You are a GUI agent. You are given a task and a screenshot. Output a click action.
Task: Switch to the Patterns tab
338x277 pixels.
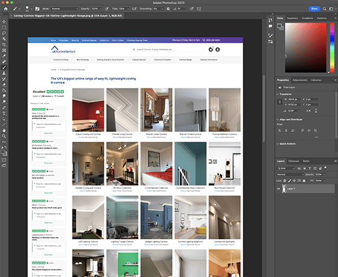tap(322, 18)
